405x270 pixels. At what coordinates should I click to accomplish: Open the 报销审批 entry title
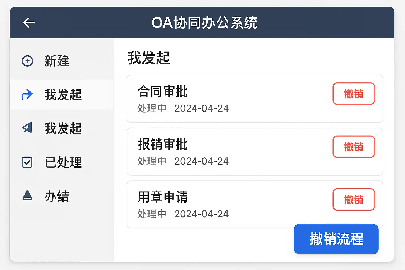click(x=162, y=144)
